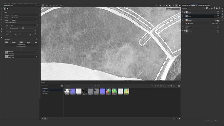Image resolution: width=224 pixels, height=126 pixels.
Task: Open the material sphere tab in Properties
Action: [x=8, y=9]
